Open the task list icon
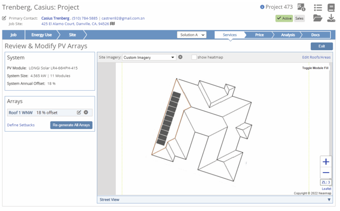Viewport: 340px width, 211px height. [x=318, y=7]
